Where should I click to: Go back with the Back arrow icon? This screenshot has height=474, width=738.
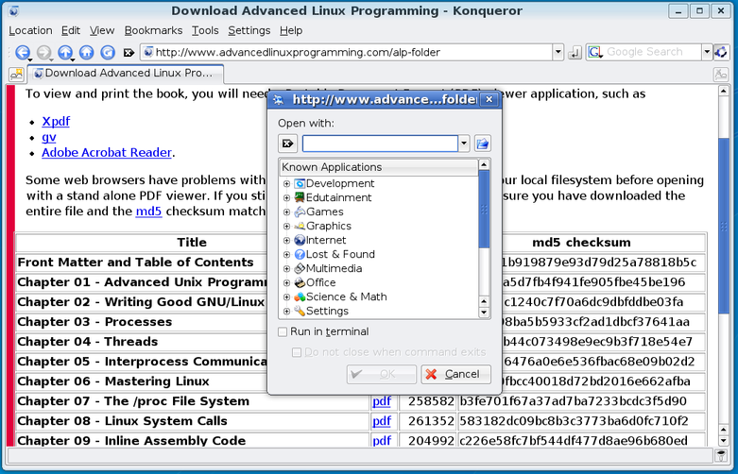point(22,52)
